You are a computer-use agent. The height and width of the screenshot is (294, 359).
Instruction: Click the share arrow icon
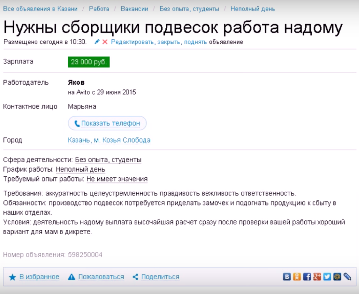[x=136, y=277]
